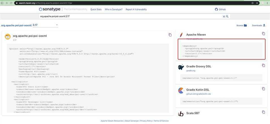Viewport: 270px width, 124px height.
Task: Open the Browse folder icon
Action: [x=245, y=25]
